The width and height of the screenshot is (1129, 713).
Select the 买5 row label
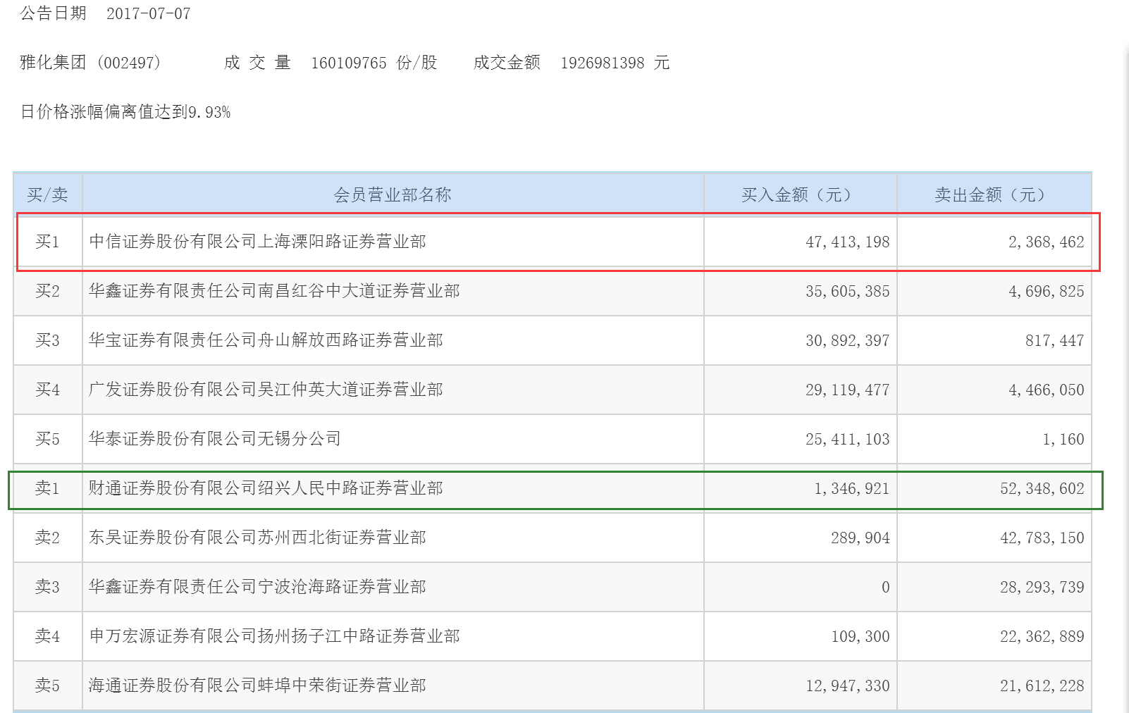[47, 439]
